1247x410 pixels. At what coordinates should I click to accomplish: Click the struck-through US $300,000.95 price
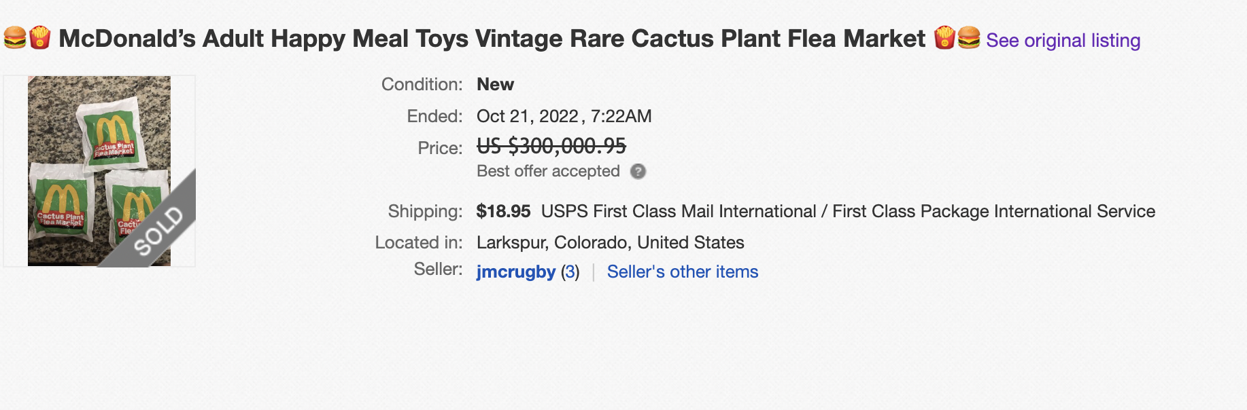(551, 146)
